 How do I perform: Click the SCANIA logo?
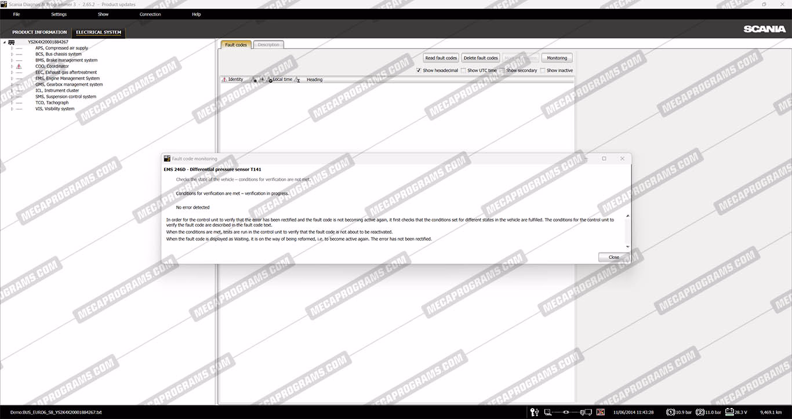[x=765, y=29]
